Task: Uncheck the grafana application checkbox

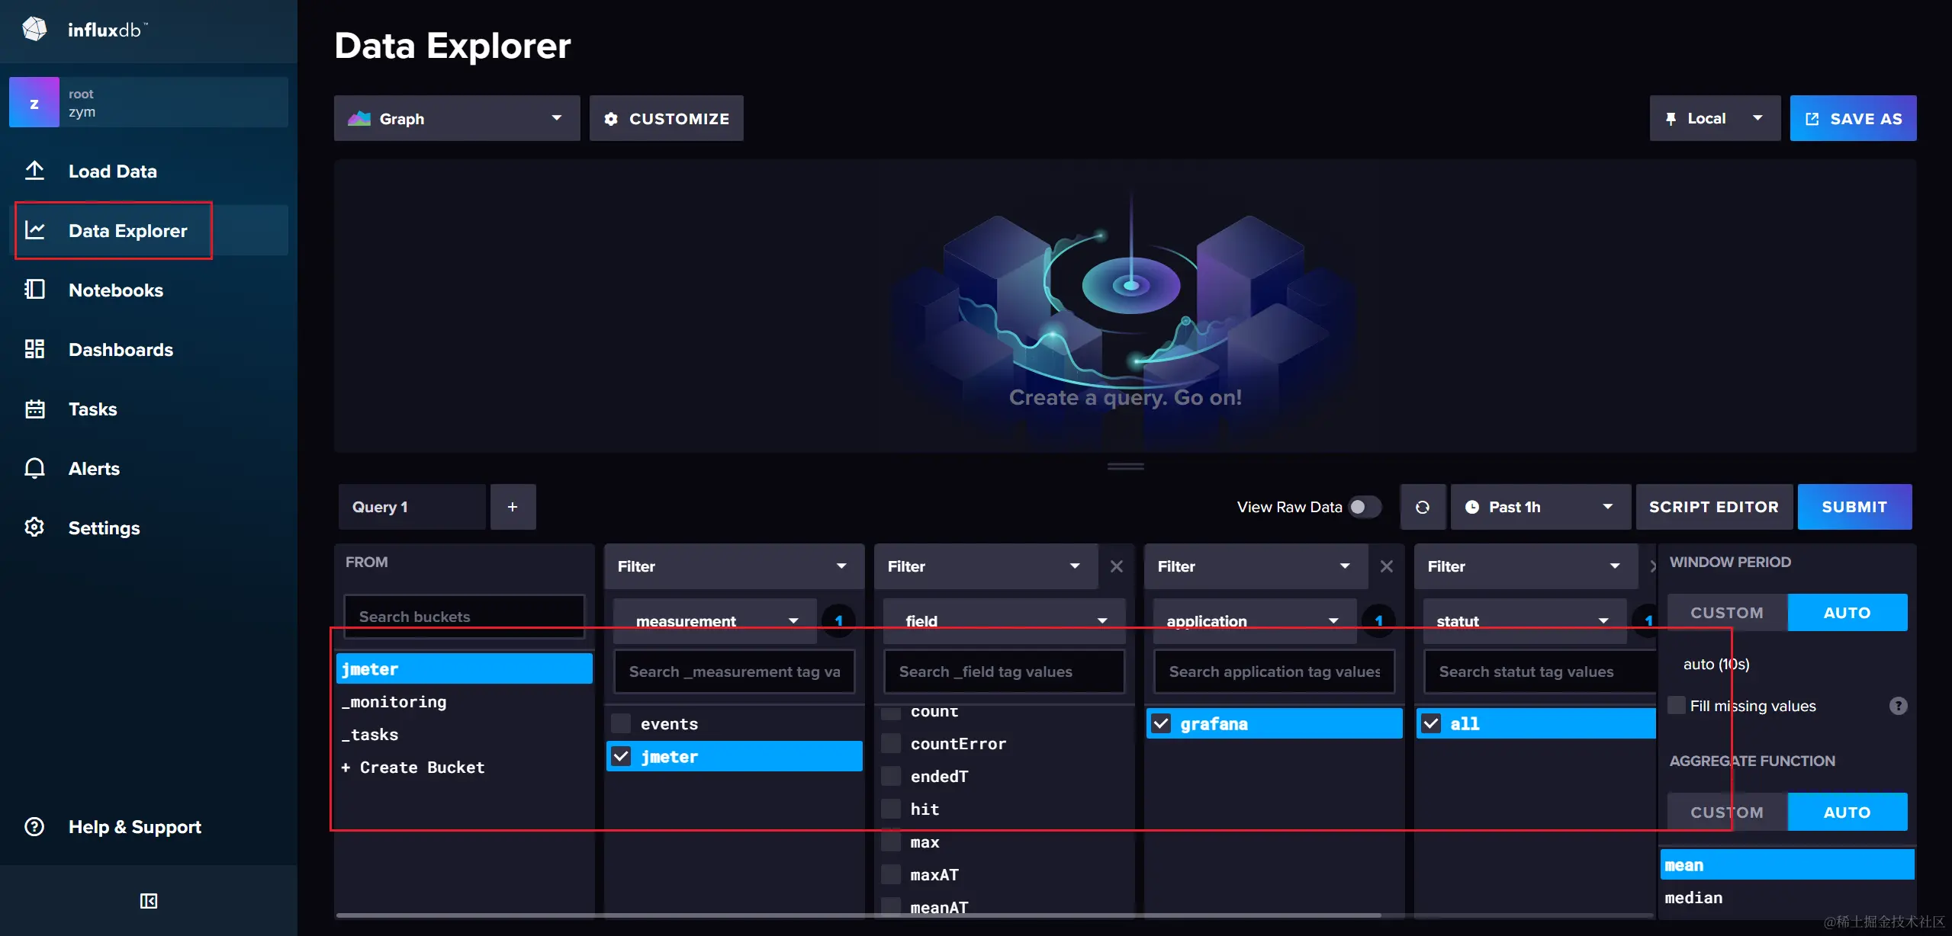Action: 1161,723
